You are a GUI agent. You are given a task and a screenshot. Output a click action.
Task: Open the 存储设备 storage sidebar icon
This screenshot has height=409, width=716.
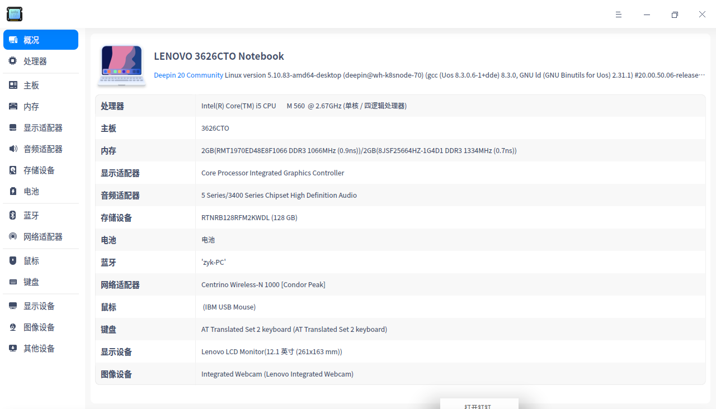tap(13, 170)
